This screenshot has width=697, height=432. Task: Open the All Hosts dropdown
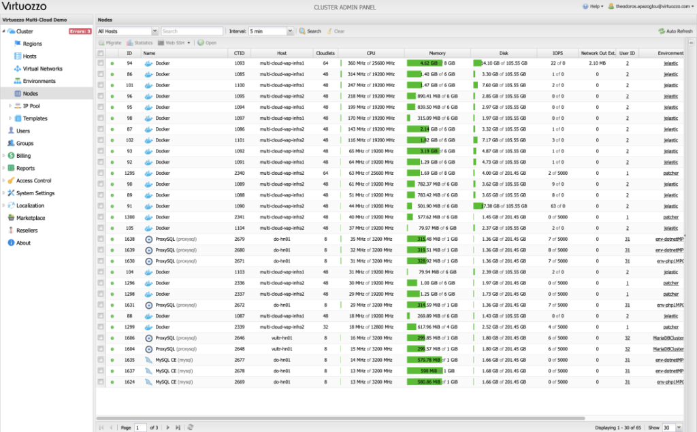click(x=155, y=31)
